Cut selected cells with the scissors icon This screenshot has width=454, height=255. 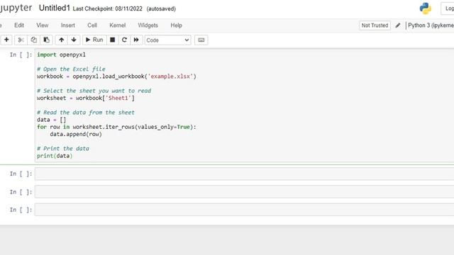click(x=21, y=40)
